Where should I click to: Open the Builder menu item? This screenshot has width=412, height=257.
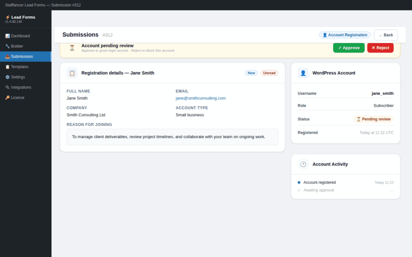point(26,46)
